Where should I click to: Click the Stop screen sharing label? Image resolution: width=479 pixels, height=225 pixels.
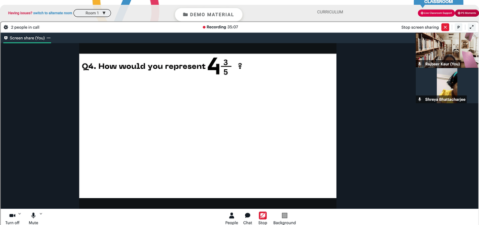[x=420, y=27]
